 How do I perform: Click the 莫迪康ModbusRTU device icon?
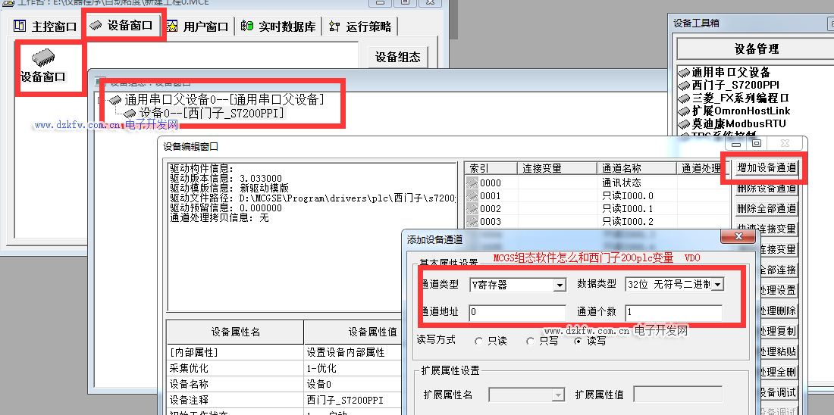(684, 123)
